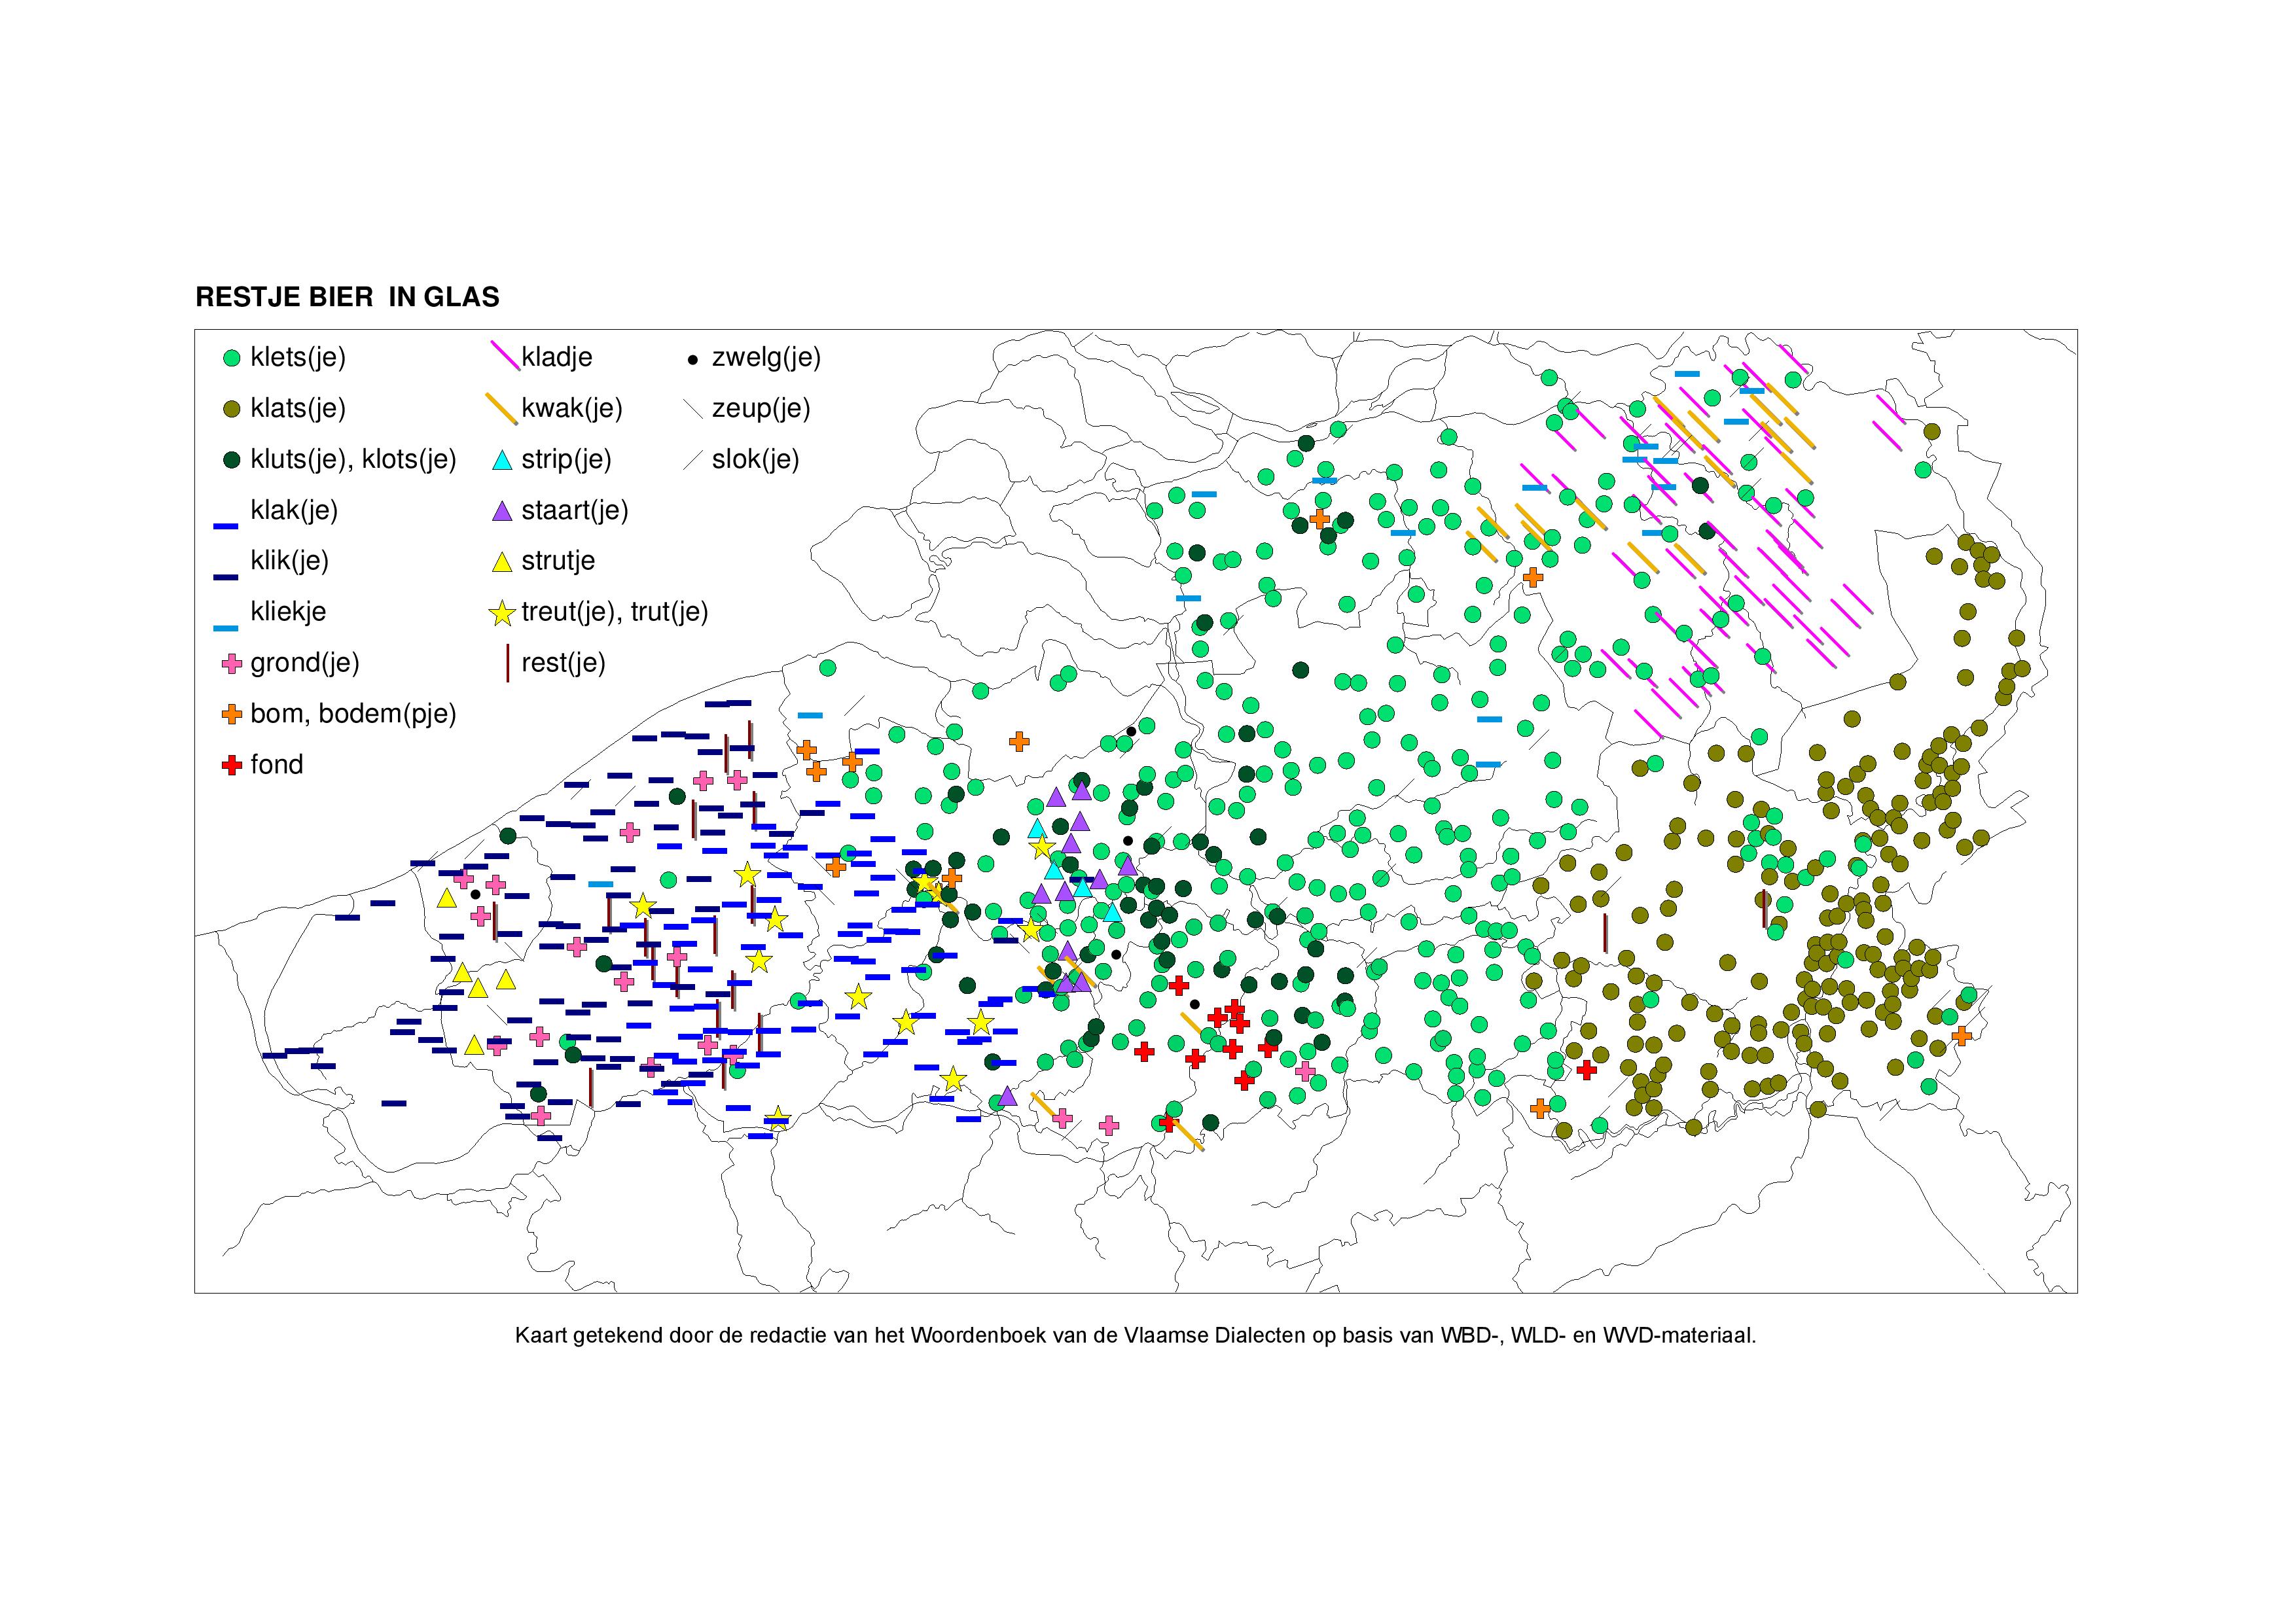Click the purple triangle staart(je) legend symbol

pos(503,512)
